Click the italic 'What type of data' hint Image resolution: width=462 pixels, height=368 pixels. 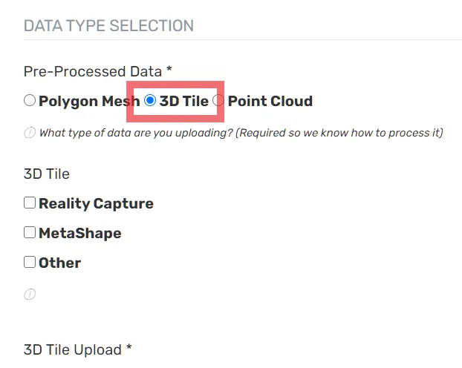pyautogui.click(x=241, y=133)
